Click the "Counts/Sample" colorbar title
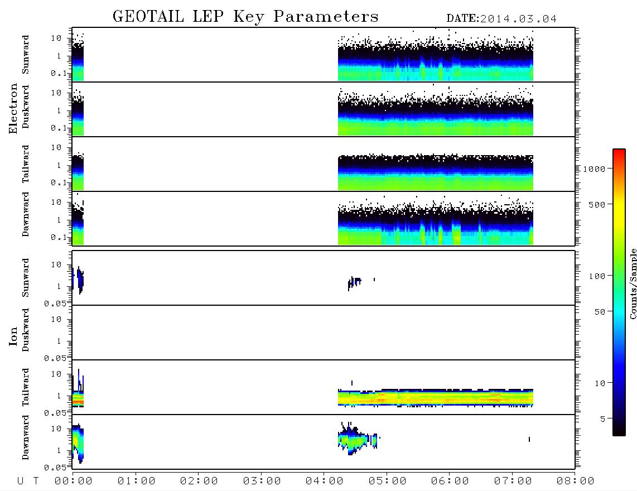The image size is (637, 491). point(633,283)
